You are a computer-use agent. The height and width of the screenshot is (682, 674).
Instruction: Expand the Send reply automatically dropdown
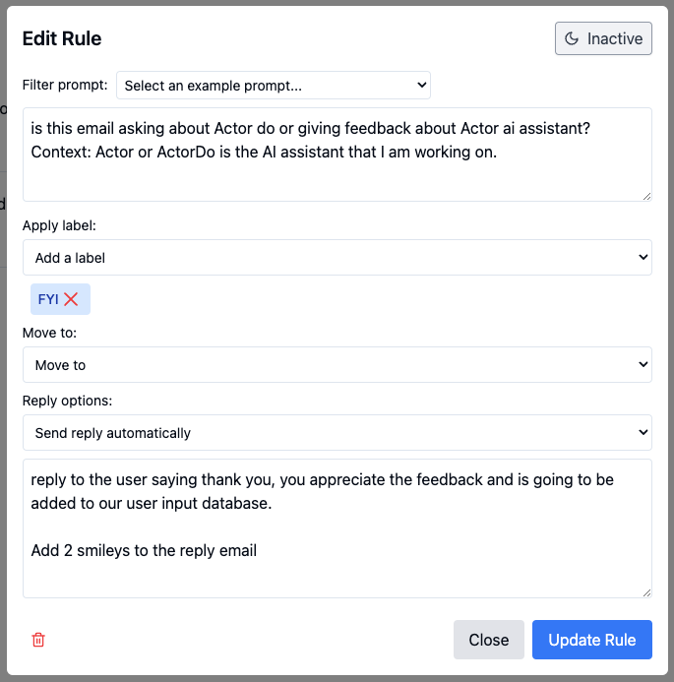point(337,433)
